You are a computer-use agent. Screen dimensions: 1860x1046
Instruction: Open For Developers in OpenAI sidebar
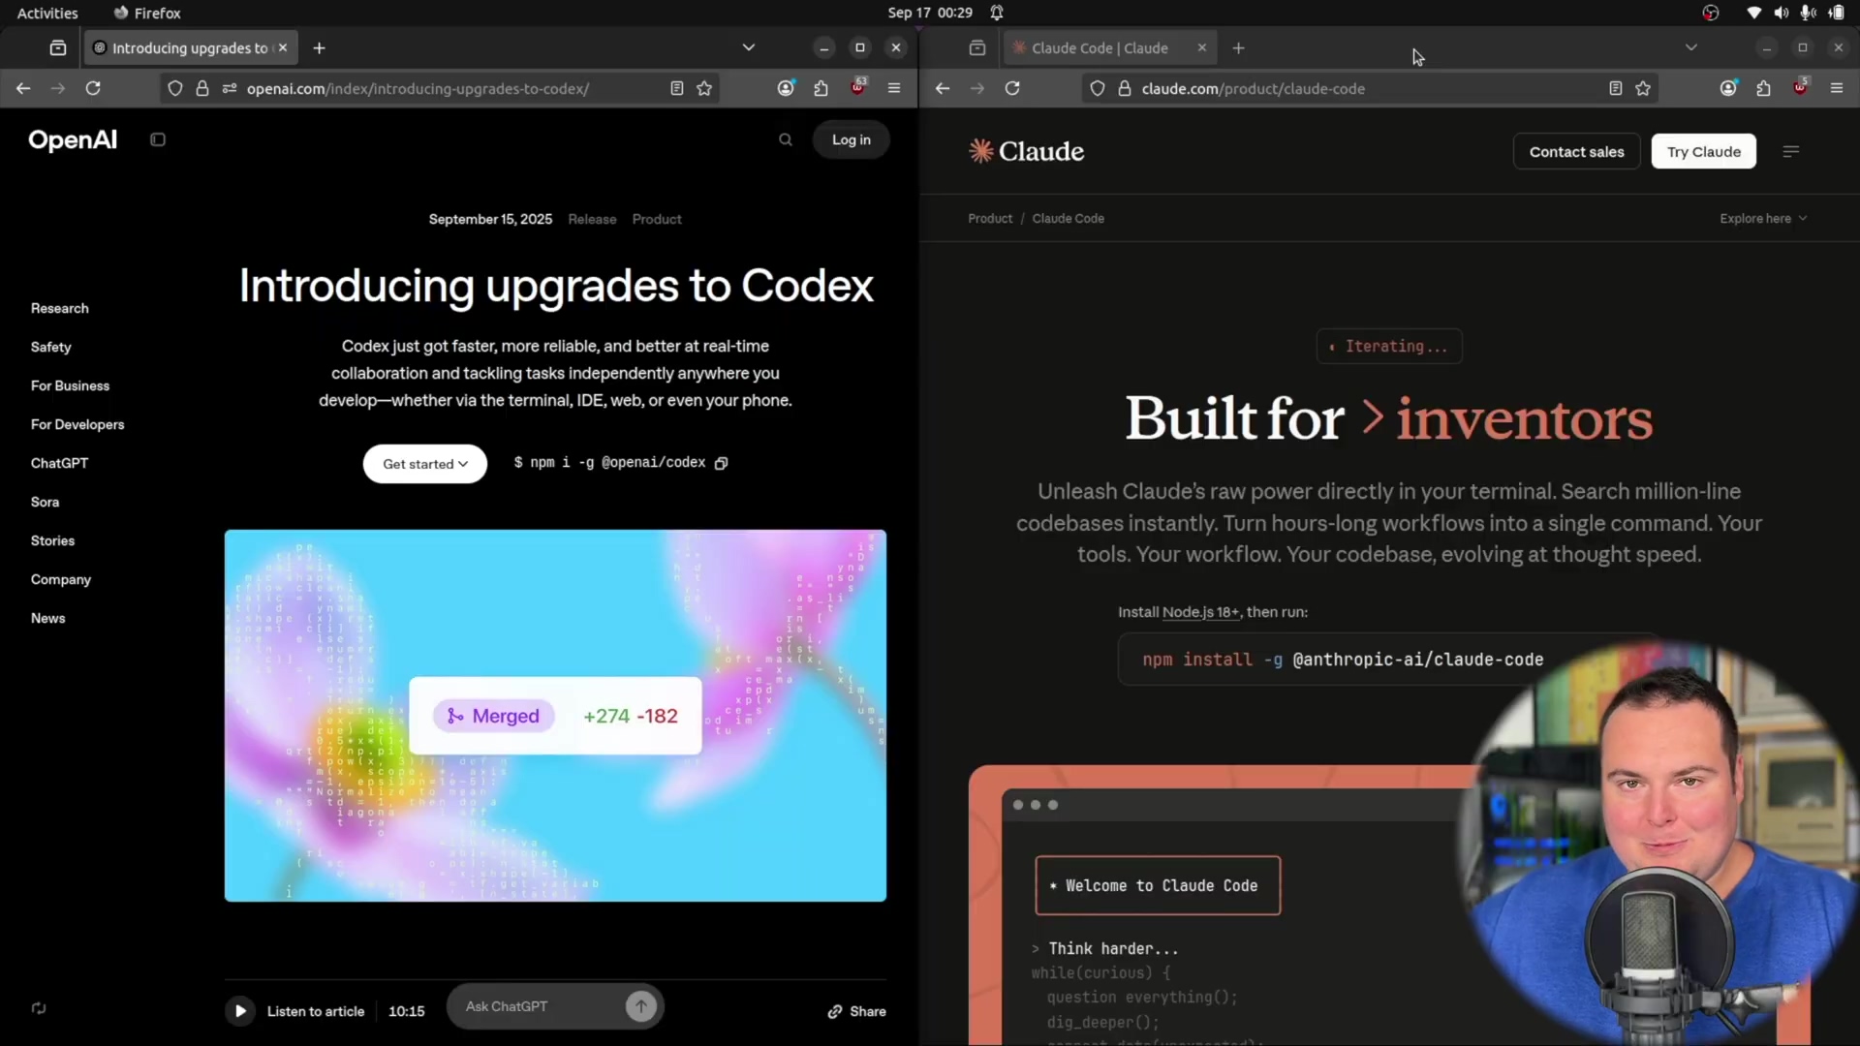coord(77,424)
